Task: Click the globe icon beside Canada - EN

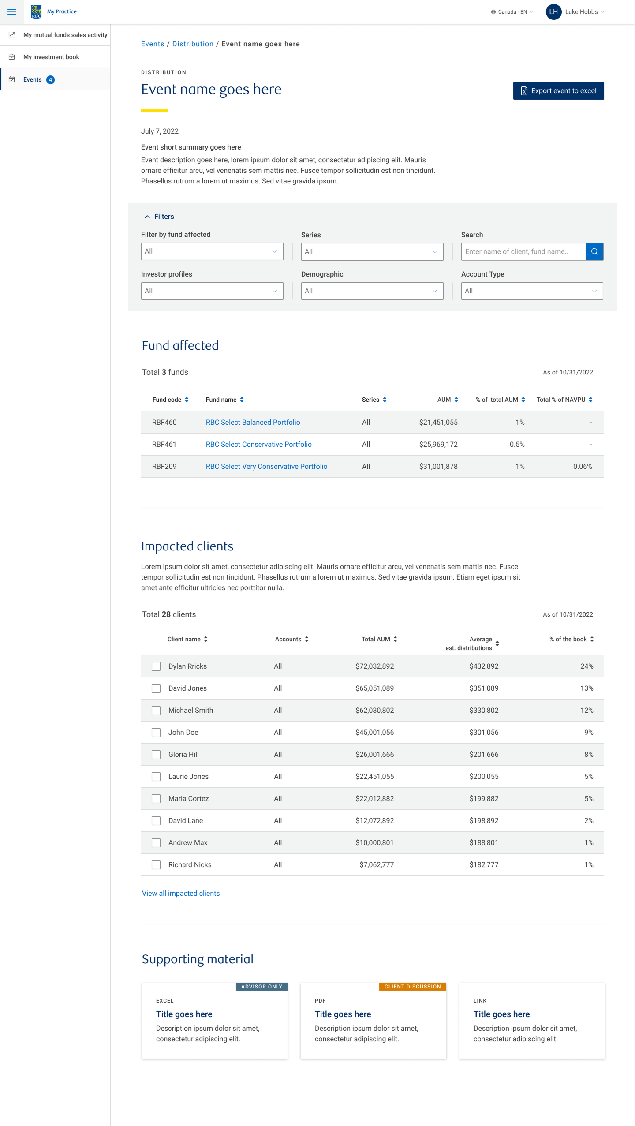Action: (493, 12)
